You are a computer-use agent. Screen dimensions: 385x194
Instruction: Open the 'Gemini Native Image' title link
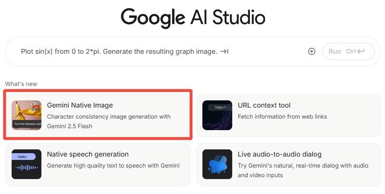(x=80, y=105)
